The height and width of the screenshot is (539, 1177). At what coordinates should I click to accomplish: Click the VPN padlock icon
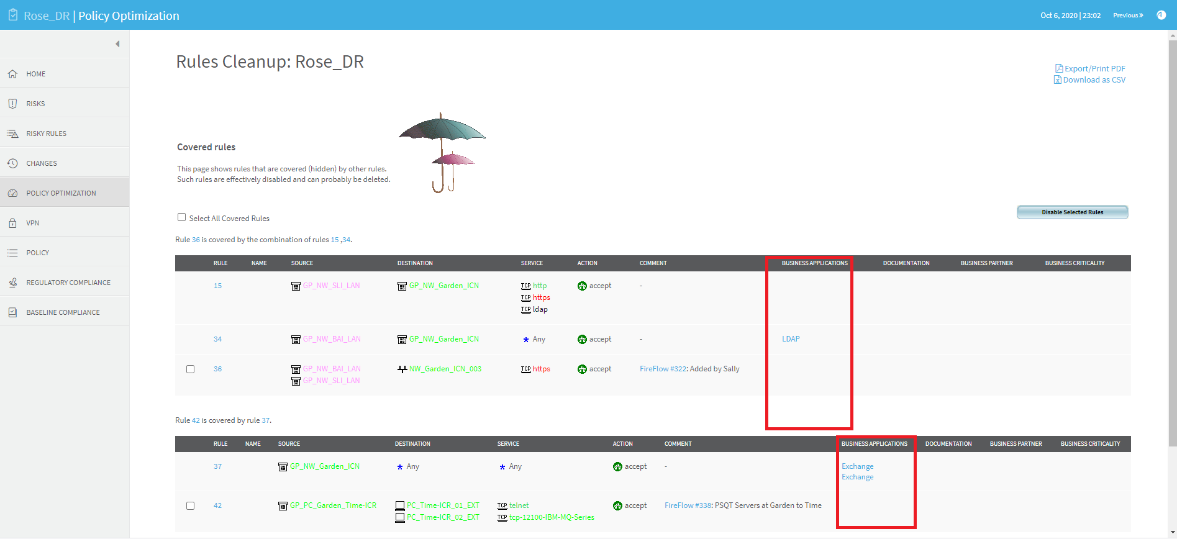12,223
